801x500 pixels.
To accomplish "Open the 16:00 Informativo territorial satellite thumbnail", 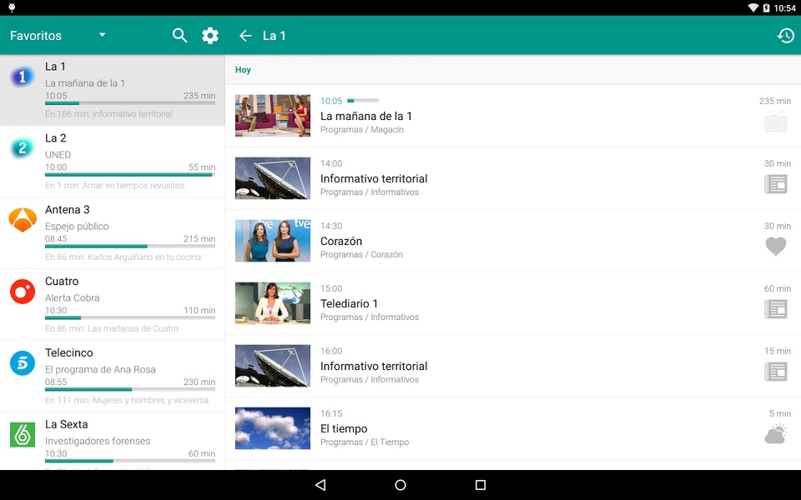I will click(x=273, y=365).
